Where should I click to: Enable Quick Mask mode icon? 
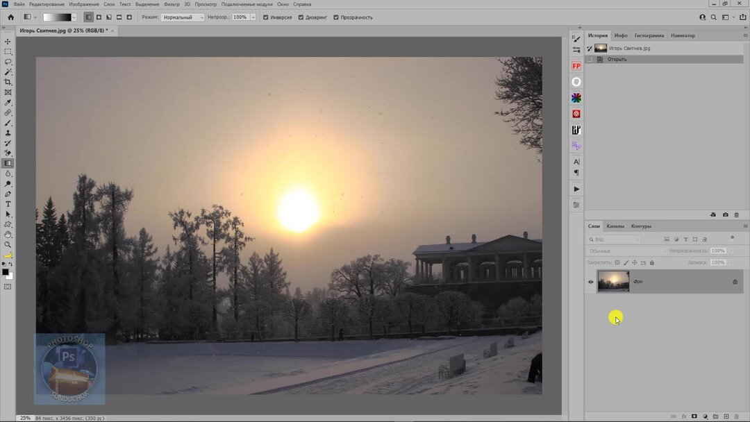[8, 287]
